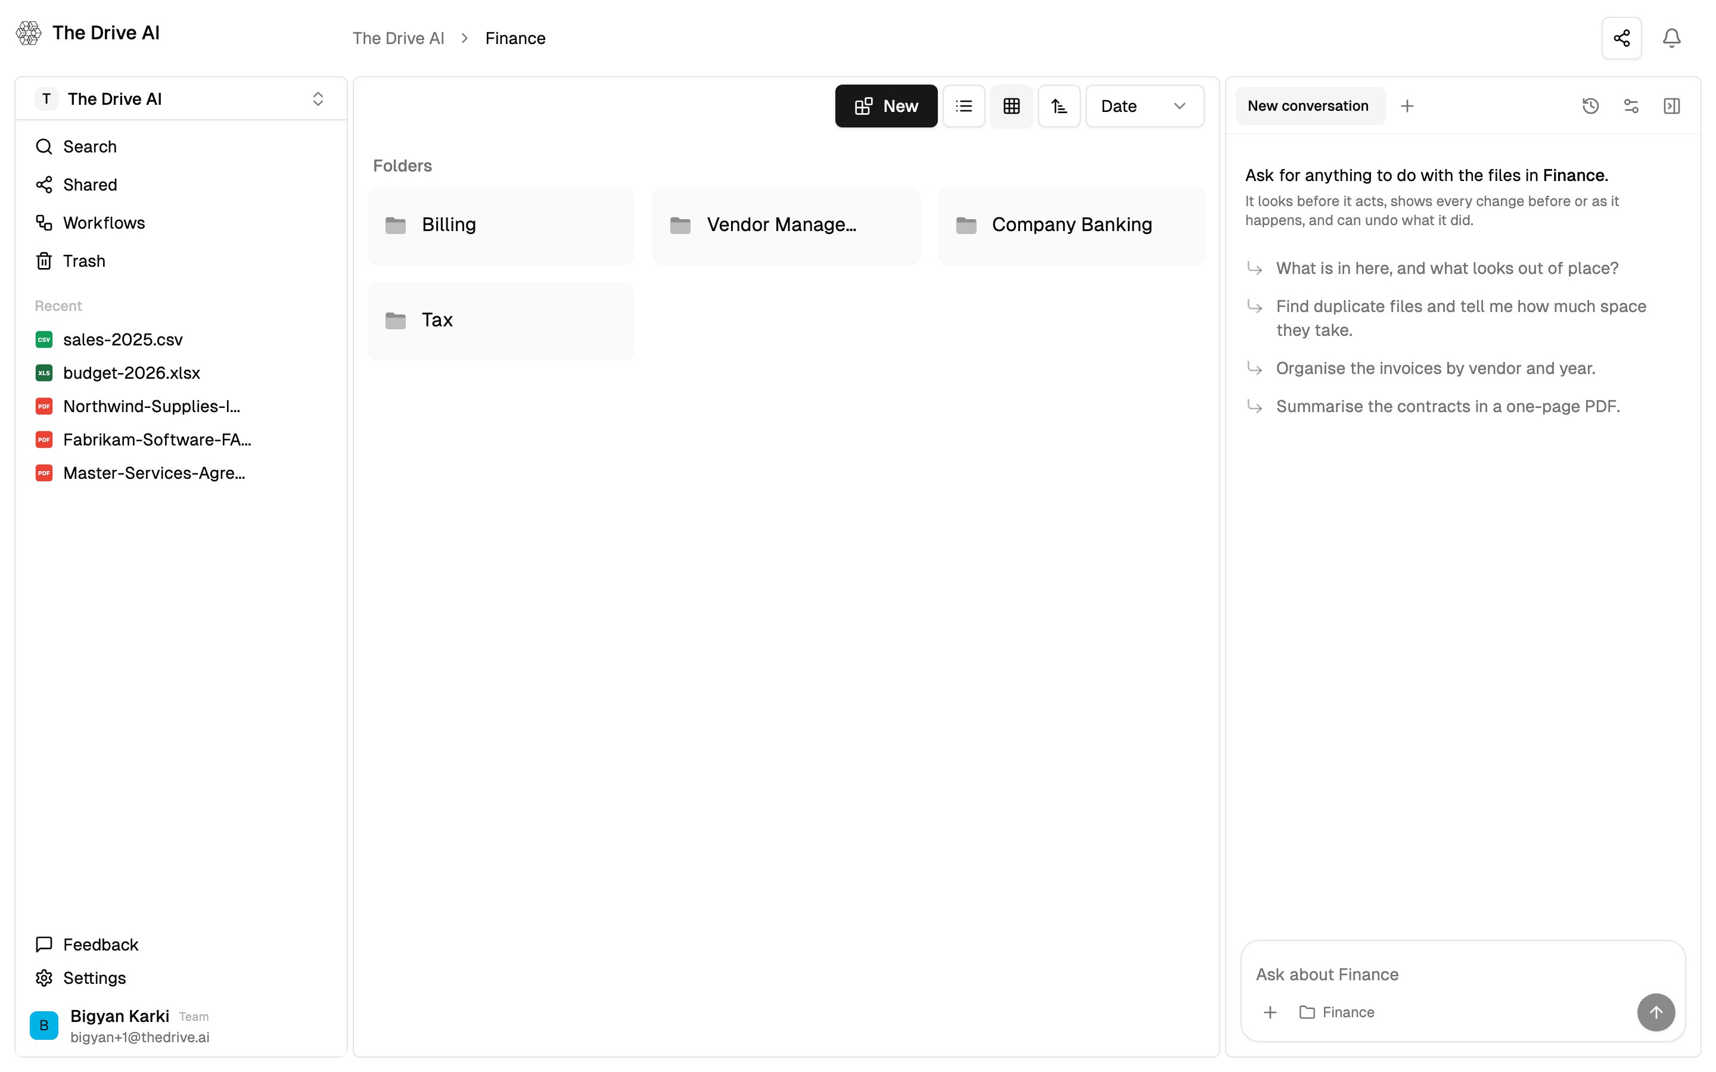Open the assistant settings sliders icon
Viewport: 1716px width, 1072px height.
pos(1631,107)
